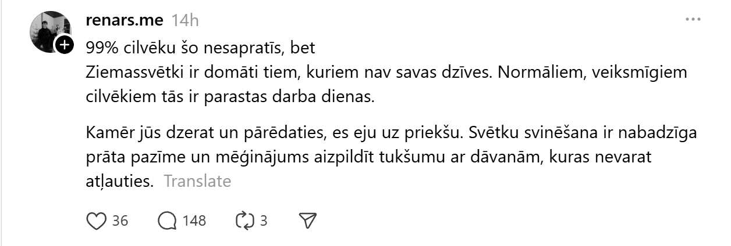The image size is (731, 246).
Task: Share the post with the paper plane icon
Action: tap(307, 220)
